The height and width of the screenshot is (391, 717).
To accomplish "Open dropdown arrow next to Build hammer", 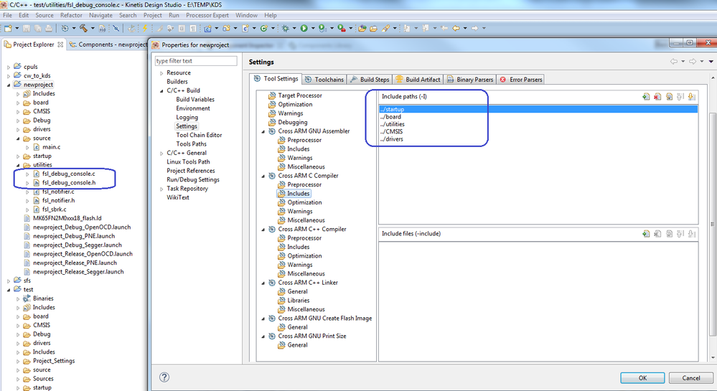I will (93, 29).
